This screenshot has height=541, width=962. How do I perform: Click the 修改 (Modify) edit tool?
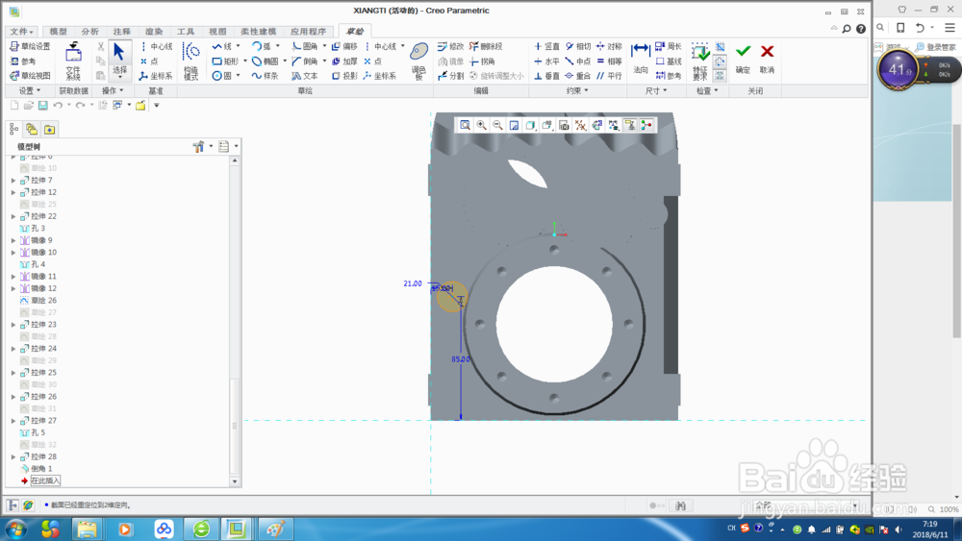451,46
